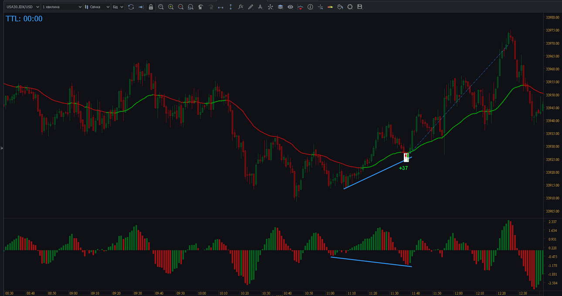
Task: Click the time-based zoom icon
Action: (x=161, y=7)
